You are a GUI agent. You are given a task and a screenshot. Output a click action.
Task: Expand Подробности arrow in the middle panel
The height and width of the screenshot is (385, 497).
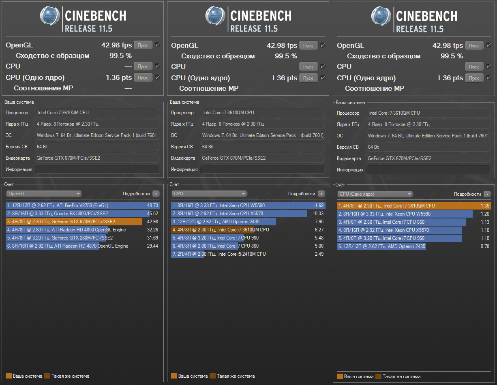tap(321, 194)
